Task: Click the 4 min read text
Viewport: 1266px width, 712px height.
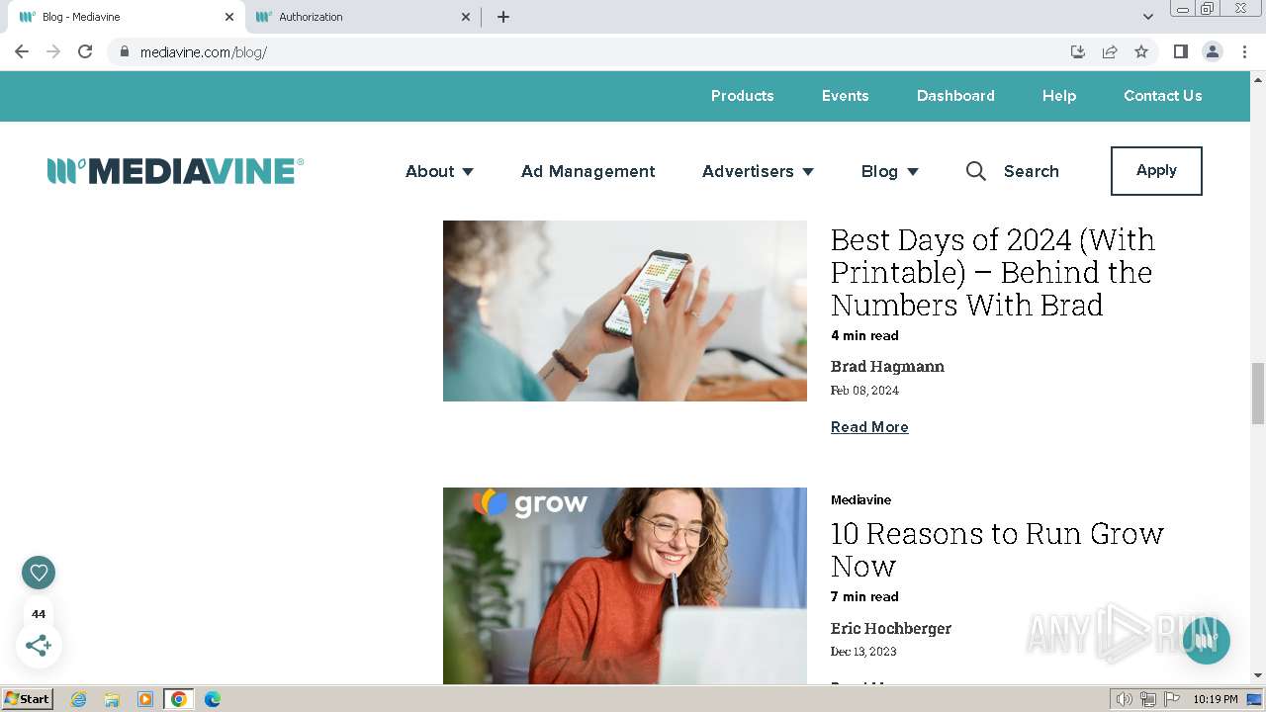Action: pyautogui.click(x=864, y=336)
